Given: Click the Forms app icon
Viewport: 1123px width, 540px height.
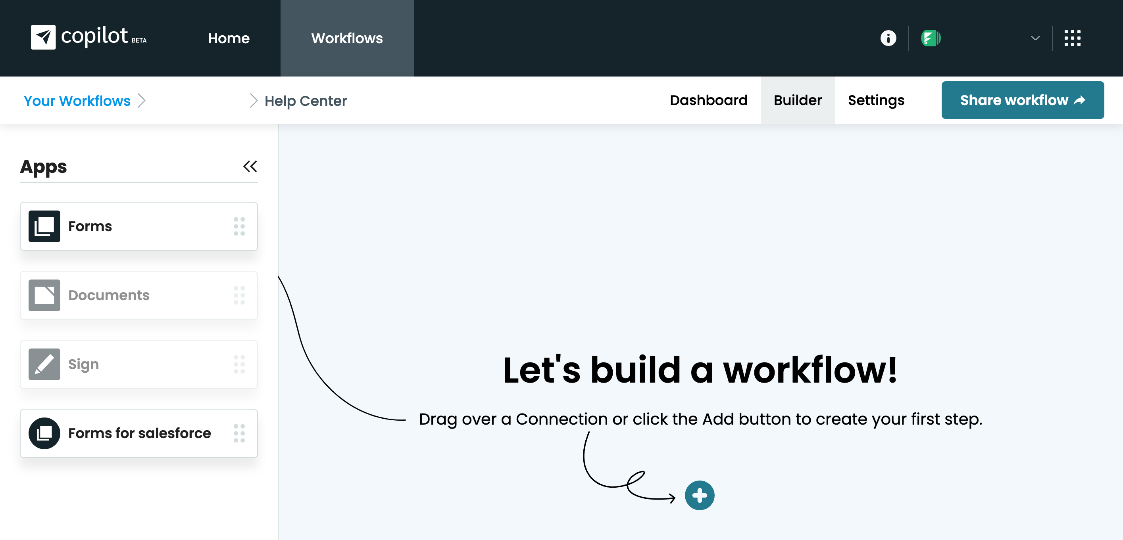Looking at the screenshot, I should point(44,226).
